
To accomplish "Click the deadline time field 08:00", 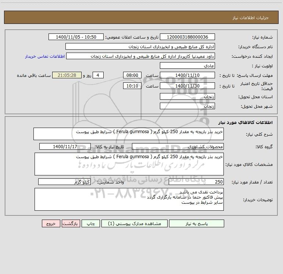I will click(x=132, y=75).
